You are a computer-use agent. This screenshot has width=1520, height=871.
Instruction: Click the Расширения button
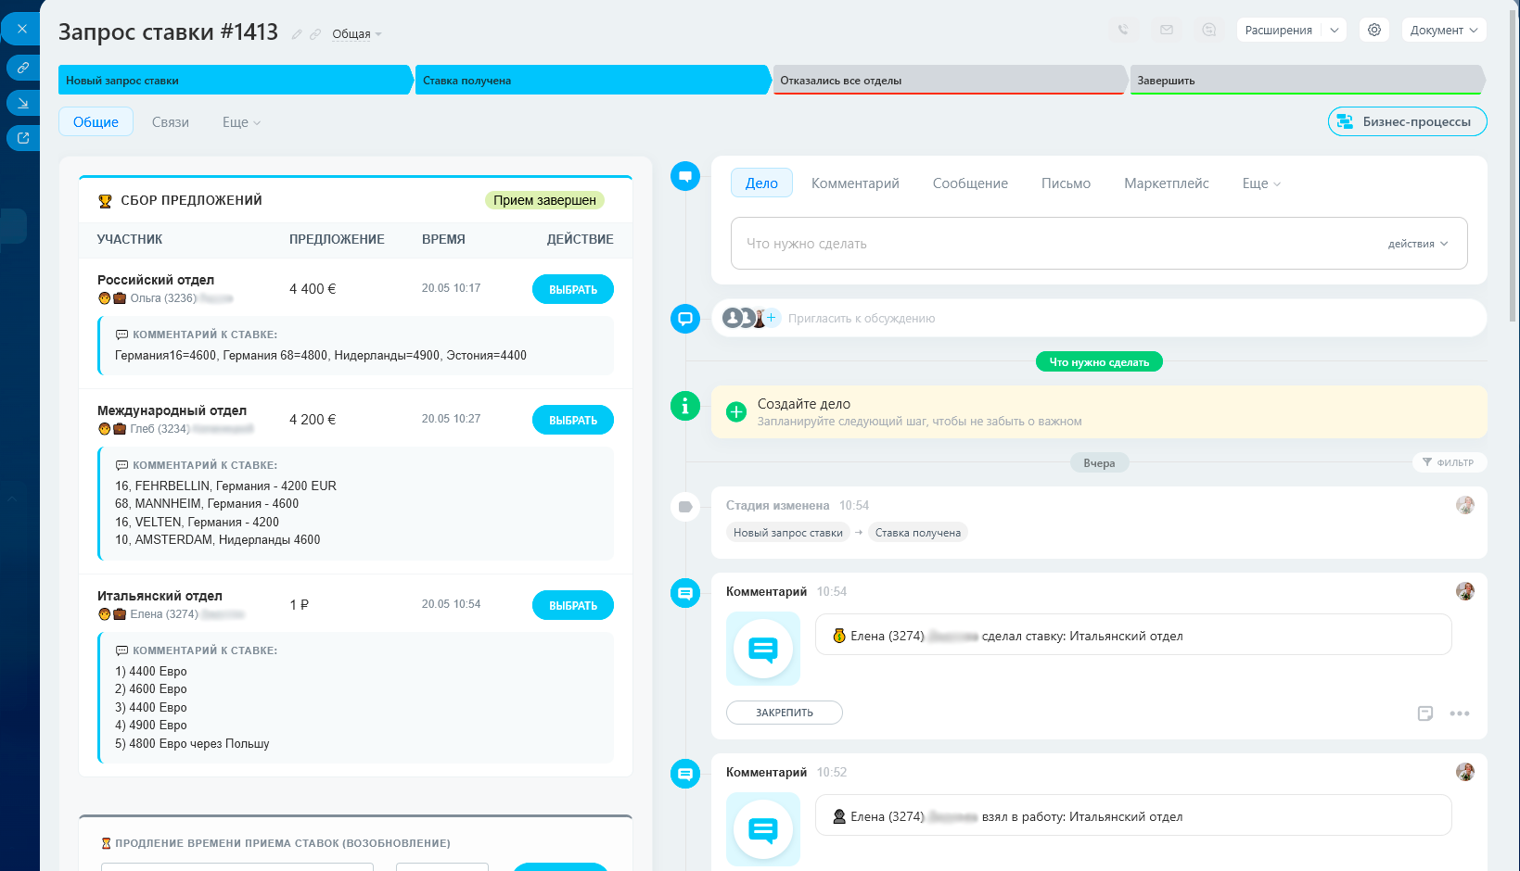[1278, 30]
